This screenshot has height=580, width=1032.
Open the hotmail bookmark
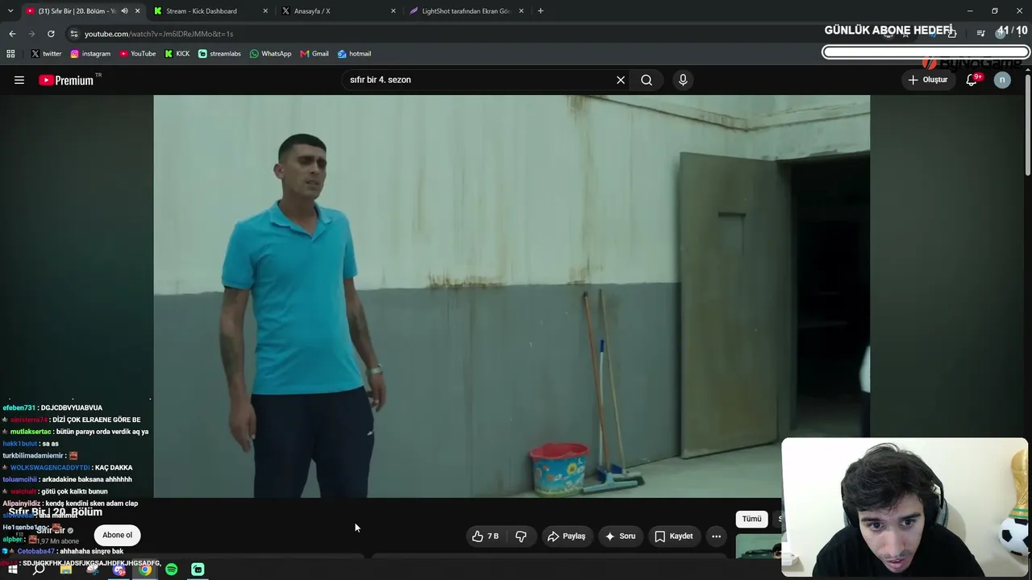click(354, 54)
